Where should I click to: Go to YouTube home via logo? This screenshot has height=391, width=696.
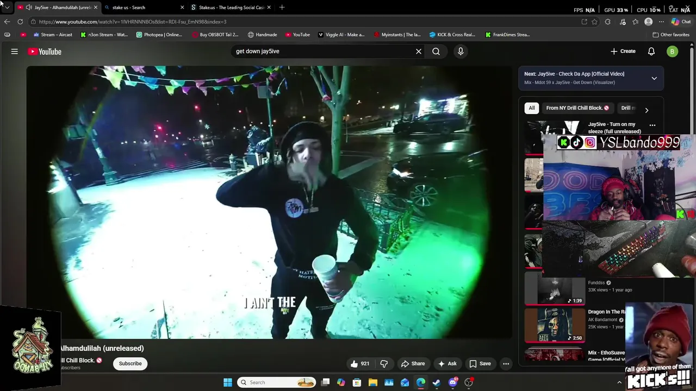[45, 52]
